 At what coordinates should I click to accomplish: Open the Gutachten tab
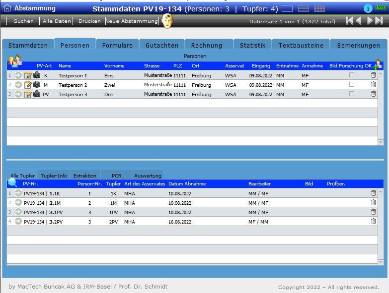(162, 45)
